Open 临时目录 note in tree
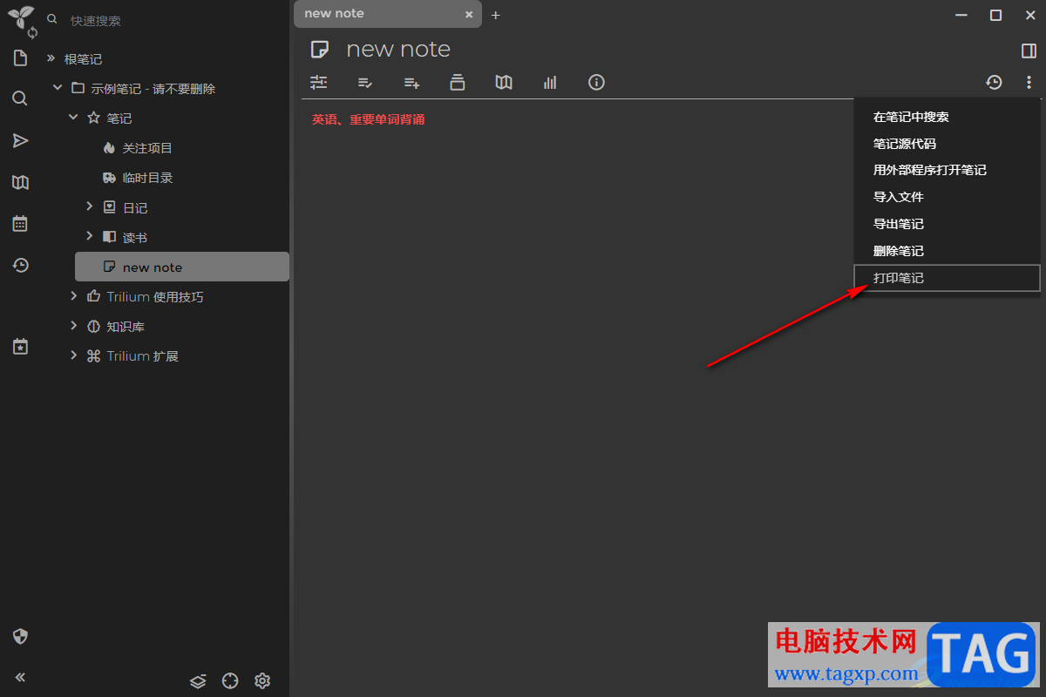Screen dimensions: 1046x697 (147, 178)
